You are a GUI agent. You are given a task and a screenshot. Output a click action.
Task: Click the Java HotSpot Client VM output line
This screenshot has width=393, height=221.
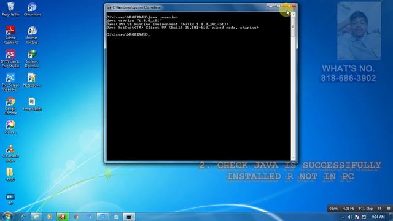[x=182, y=28]
